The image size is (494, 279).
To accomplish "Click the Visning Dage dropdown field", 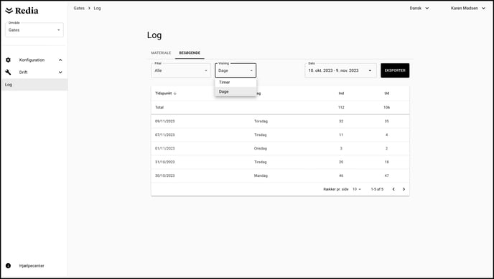I will point(236,70).
